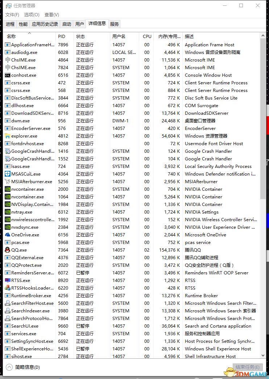Image resolution: width=269 pixels, height=379 pixels.
Task: Click the nvcontainer.exe icon with PID 2000
Action: pos(8,189)
